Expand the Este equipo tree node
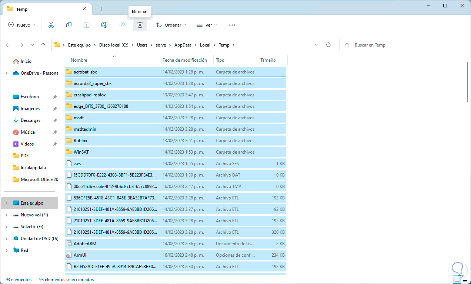Screen dimensions: 471x284 [x=7, y=203]
